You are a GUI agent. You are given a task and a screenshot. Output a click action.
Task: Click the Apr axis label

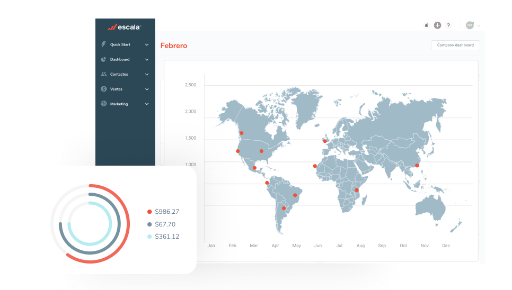coord(275,246)
